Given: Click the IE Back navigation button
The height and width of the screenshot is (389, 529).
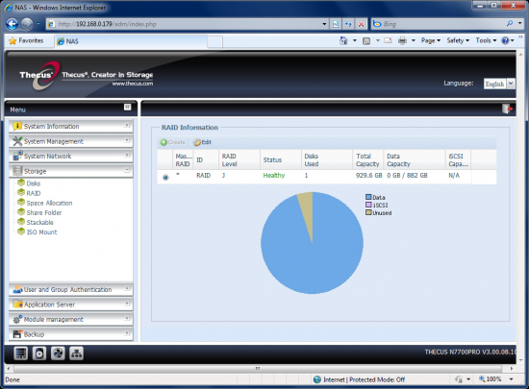Looking at the screenshot, I should pos(12,24).
